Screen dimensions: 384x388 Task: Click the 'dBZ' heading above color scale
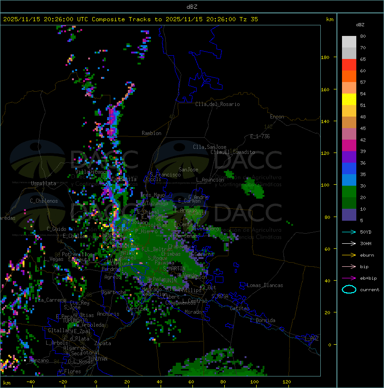point(360,25)
